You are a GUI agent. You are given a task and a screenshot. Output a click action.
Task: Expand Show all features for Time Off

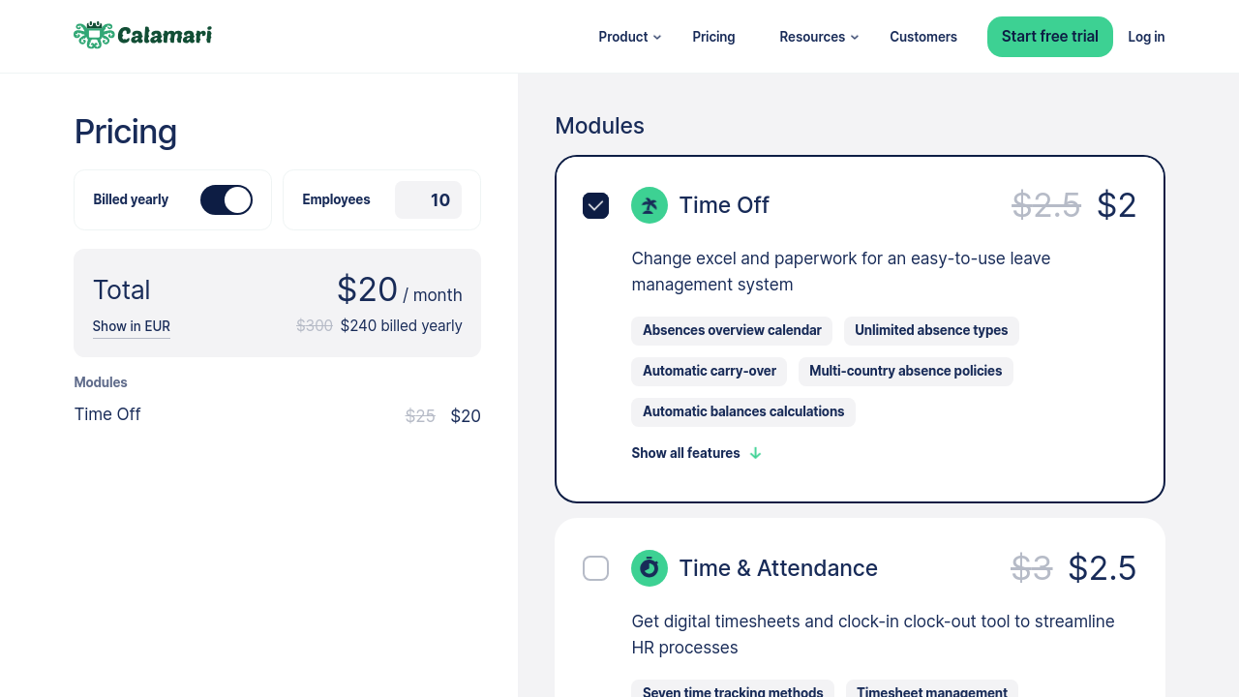click(686, 453)
